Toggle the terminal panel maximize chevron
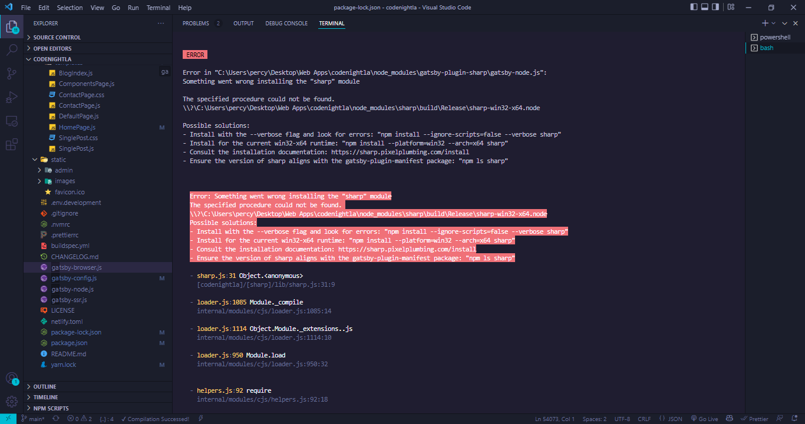 [x=784, y=23]
